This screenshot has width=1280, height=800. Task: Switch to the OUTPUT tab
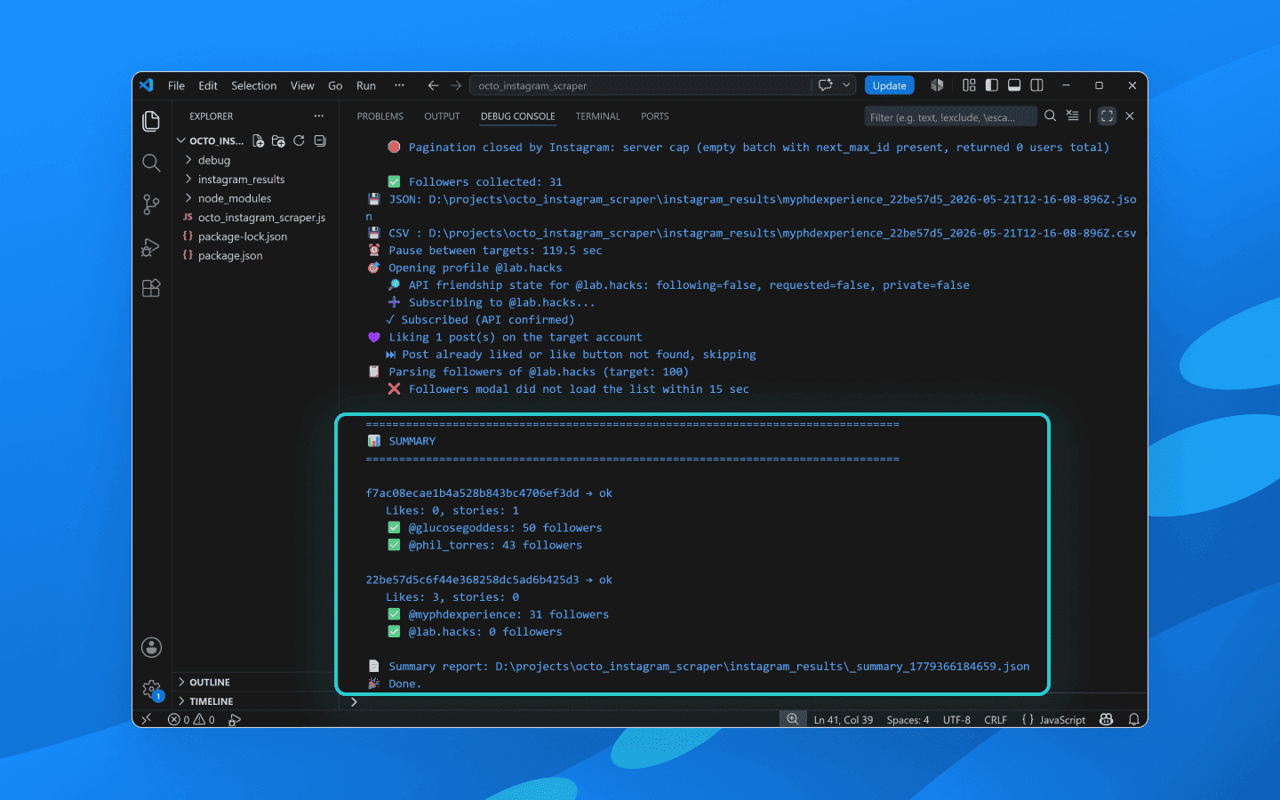pos(442,116)
